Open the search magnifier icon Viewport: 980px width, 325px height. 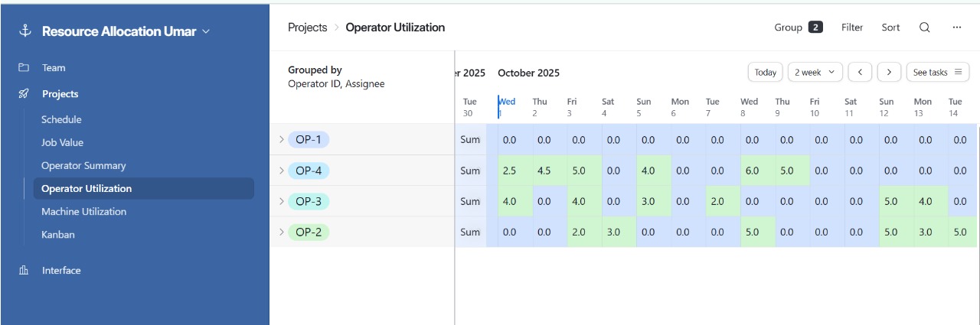[x=924, y=28]
